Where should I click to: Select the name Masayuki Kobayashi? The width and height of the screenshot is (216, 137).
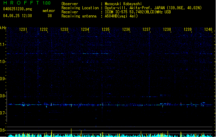tap(123, 4)
